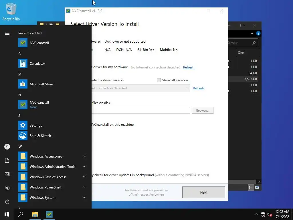This screenshot has width=293, height=220.
Task: Expand File Explorer ribbon chevron
Action: coord(252,33)
